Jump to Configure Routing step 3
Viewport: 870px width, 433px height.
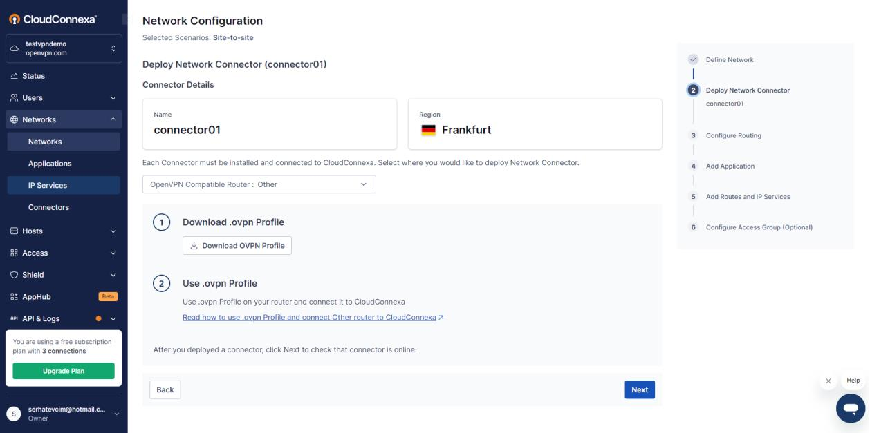coord(733,135)
